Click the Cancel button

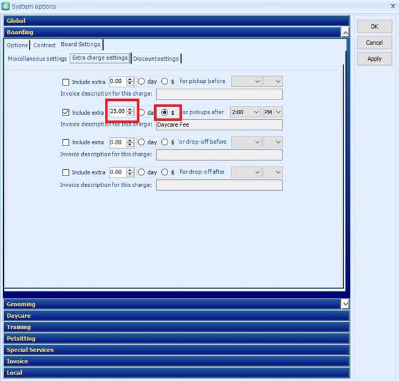375,42
